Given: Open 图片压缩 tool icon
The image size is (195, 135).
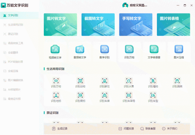Looking at the screenshot, I should [179, 49].
